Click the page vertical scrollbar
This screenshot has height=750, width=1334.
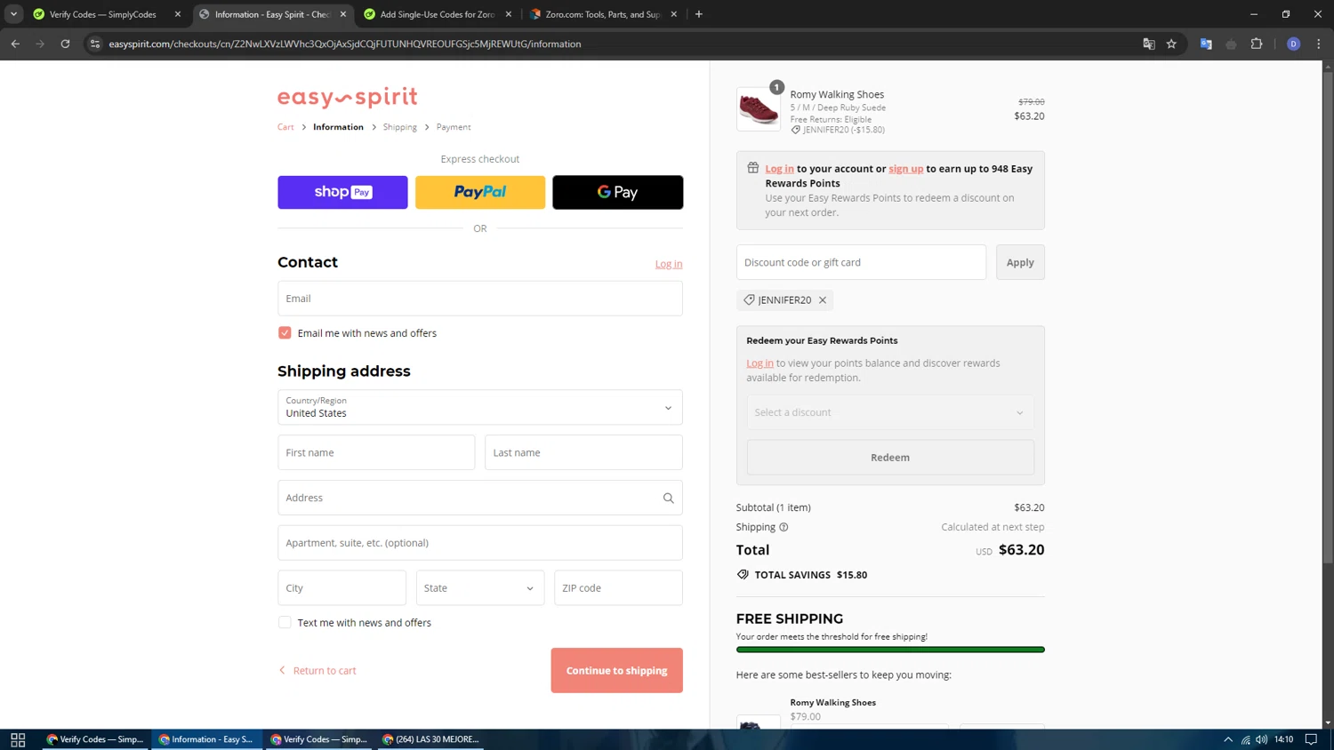point(1328,316)
